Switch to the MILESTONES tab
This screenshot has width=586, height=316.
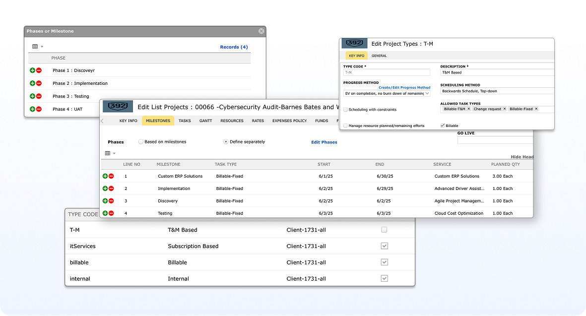(x=158, y=121)
